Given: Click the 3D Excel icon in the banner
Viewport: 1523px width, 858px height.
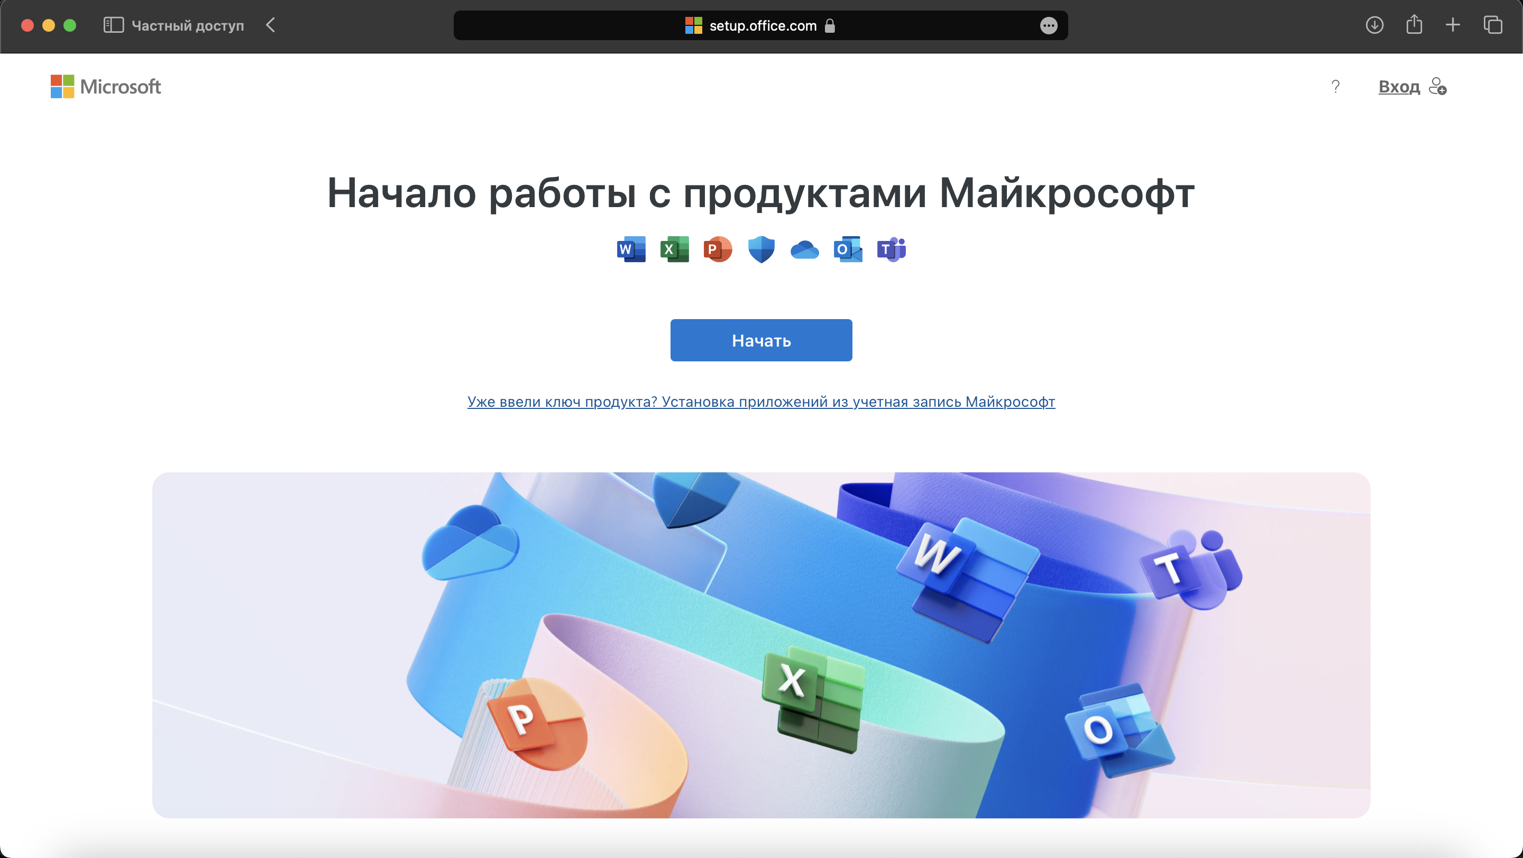Looking at the screenshot, I should 814,699.
